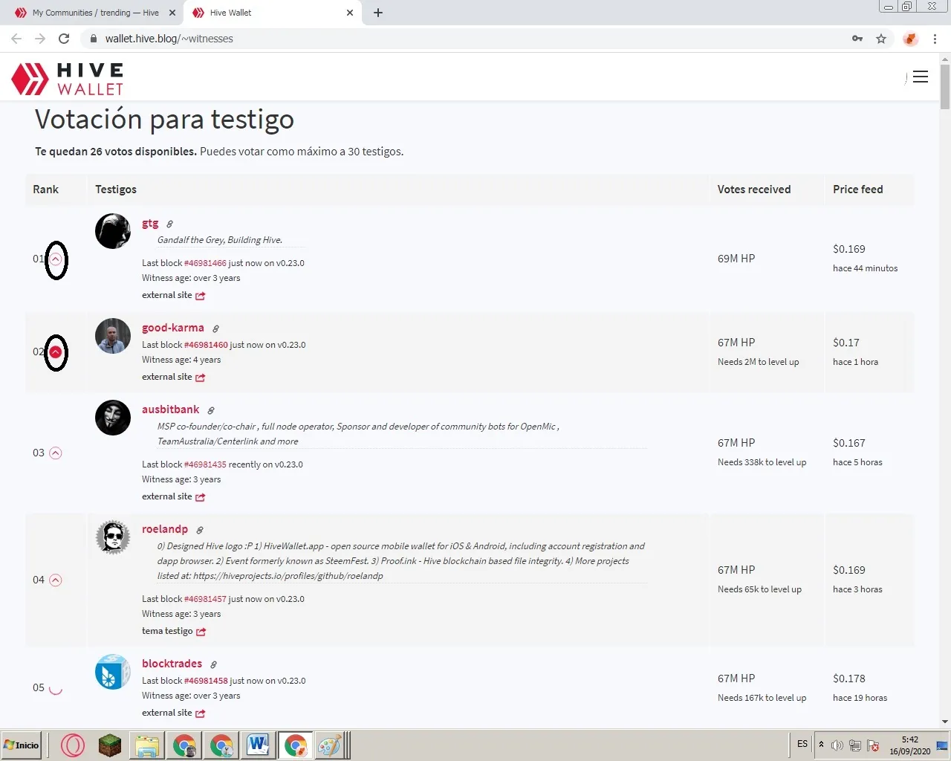Open Chrome's three-dot menu
The width and height of the screenshot is (951, 761).
935,39
